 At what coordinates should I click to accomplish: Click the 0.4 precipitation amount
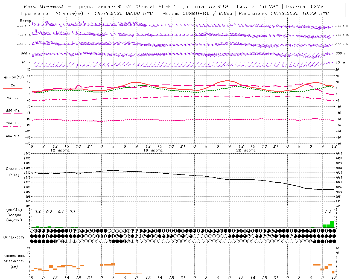point(38,212)
